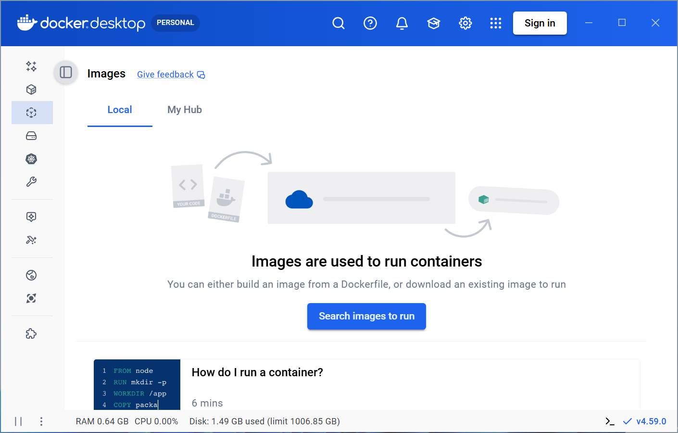Open the Settings gear

465,23
